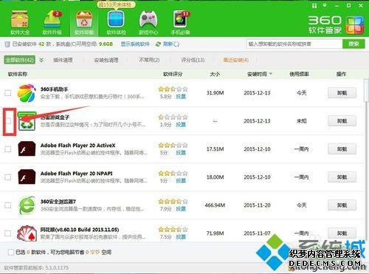Click the 使用频率 column header
The width and height of the screenshot is (369, 274).
[x=299, y=74]
